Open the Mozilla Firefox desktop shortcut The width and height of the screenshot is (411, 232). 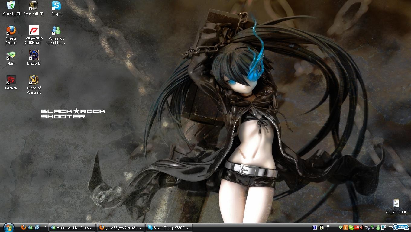coord(11,31)
